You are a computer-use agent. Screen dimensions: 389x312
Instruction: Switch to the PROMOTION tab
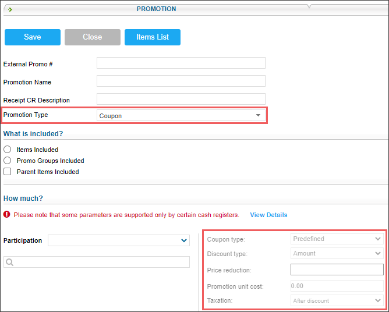click(x=156, y=9)
